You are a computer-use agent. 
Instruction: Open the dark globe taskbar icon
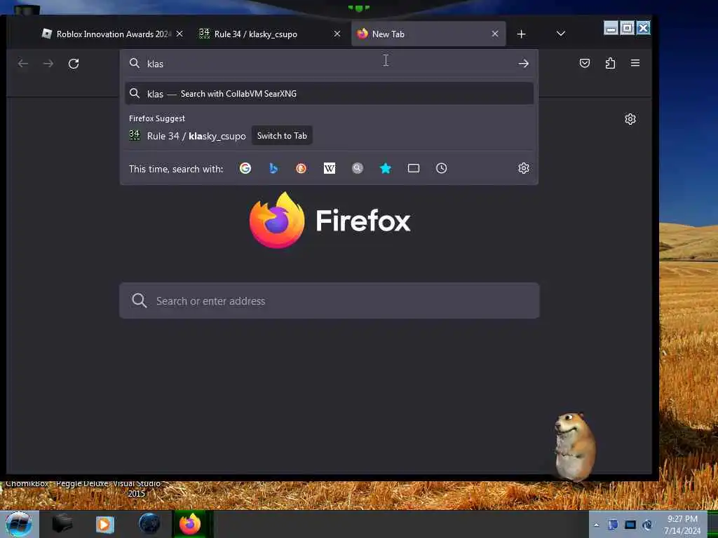(149, 524)
